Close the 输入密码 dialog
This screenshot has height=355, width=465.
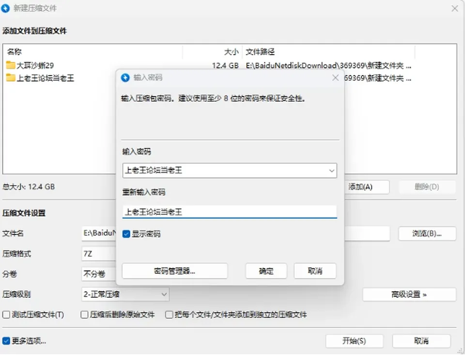(x=335, y=77)
